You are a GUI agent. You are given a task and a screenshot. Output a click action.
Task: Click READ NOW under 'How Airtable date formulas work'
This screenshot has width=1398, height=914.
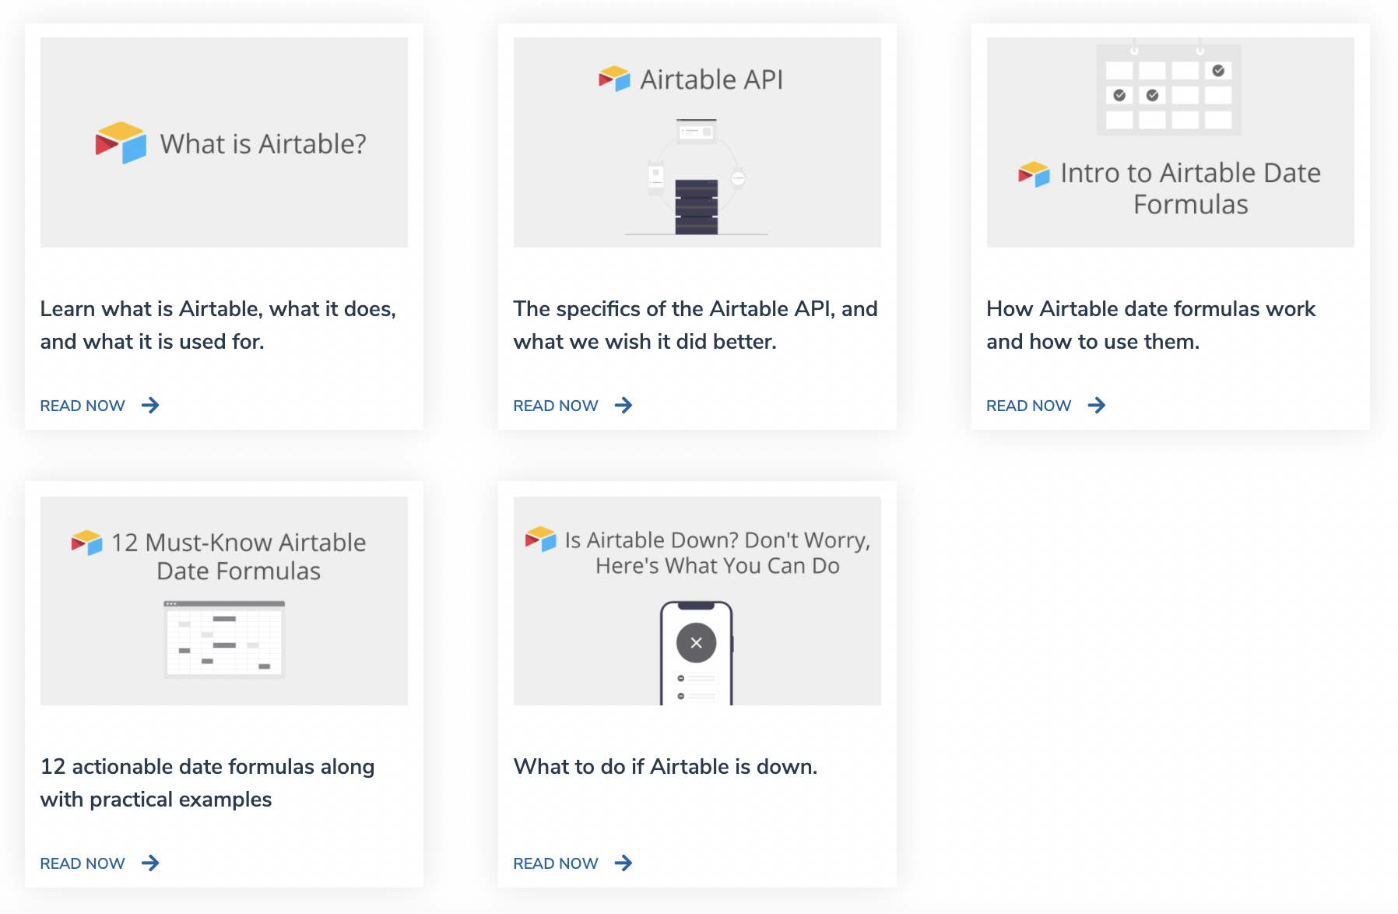(1029, 406)
